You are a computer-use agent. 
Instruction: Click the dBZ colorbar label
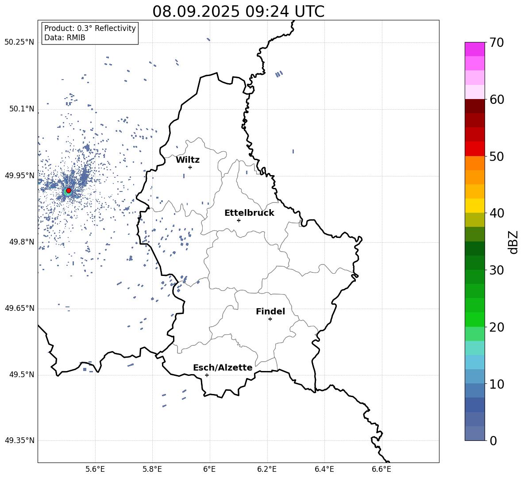[x=514, y=242]
